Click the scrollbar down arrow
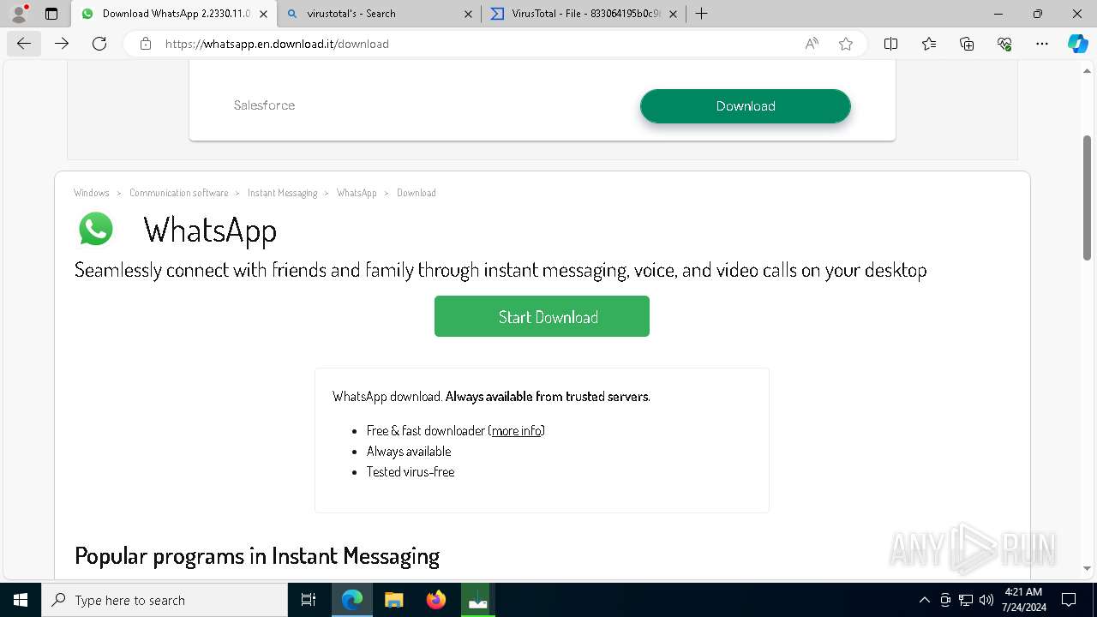The image size is (1097, 617). tap(1088, 568)
